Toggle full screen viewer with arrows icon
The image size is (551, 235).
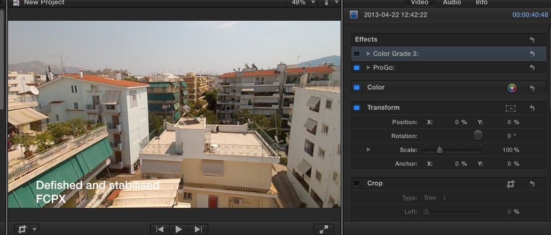point(324,229)
